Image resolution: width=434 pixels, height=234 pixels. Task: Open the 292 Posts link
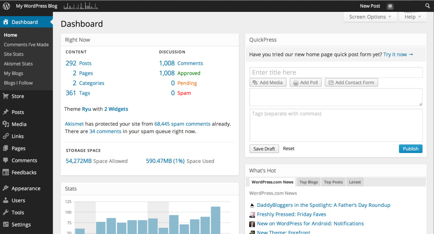coord(78,63)
